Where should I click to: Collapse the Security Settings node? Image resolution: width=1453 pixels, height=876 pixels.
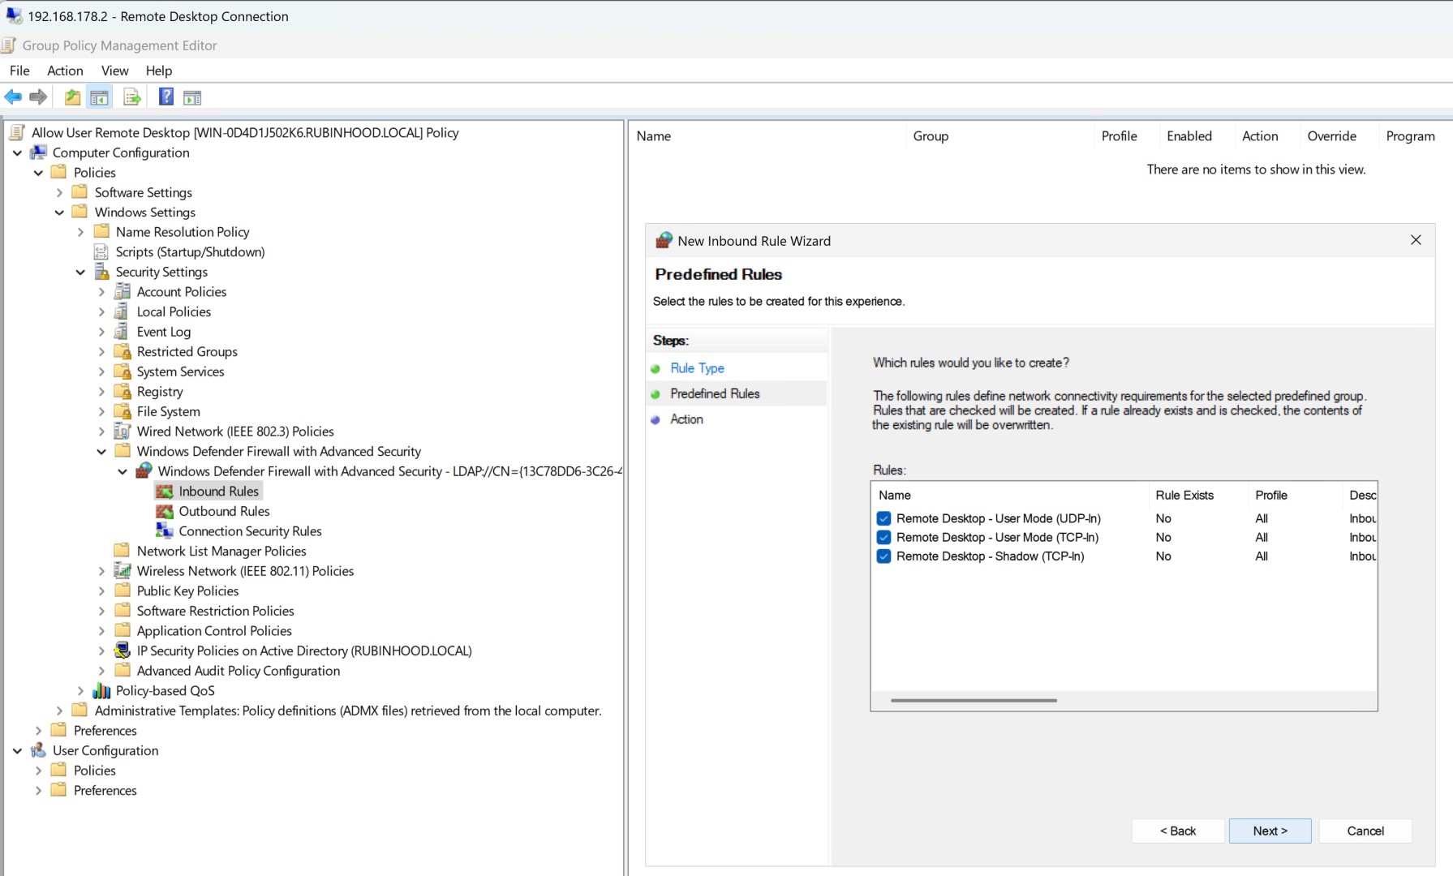[x=80, y=273]
